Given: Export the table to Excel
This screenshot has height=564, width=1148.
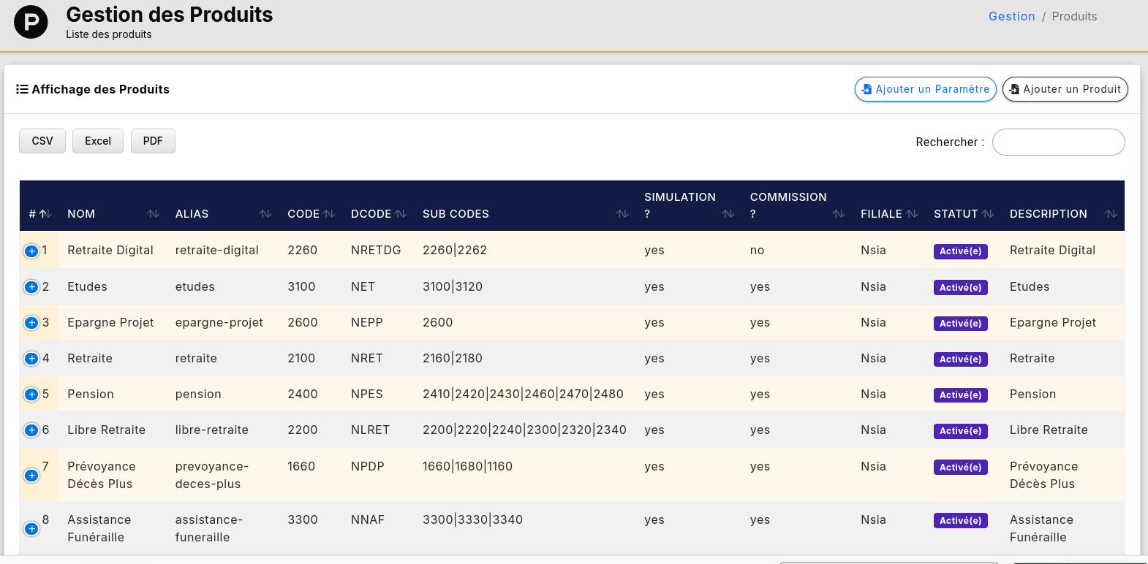Looking at the screenshot, I should point(98,141).
